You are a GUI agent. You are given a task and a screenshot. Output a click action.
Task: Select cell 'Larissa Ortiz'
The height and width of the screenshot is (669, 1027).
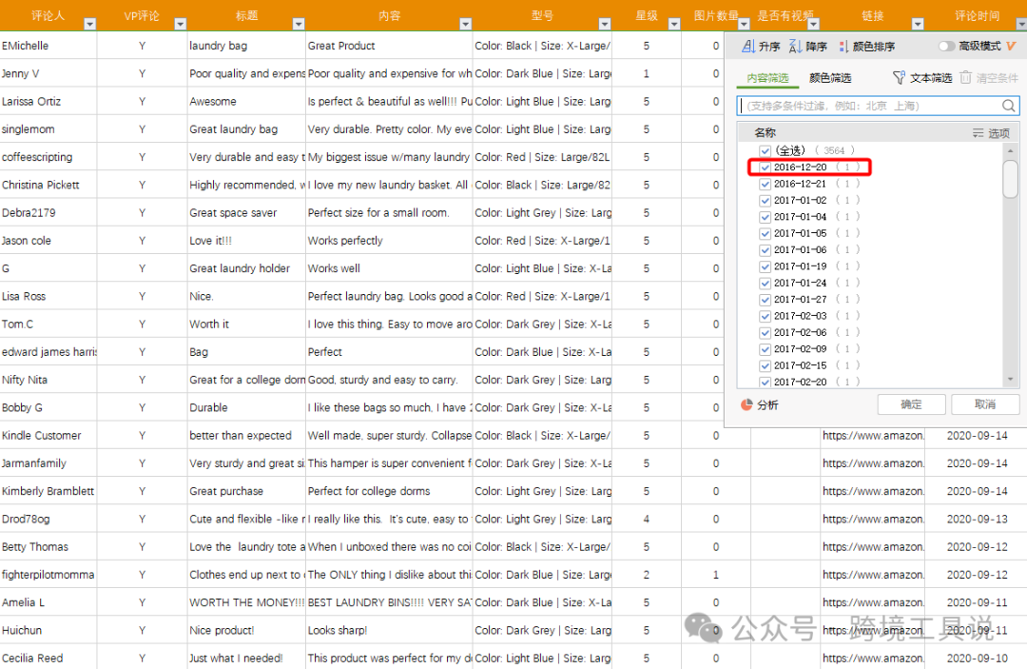[x=48, y=102]
